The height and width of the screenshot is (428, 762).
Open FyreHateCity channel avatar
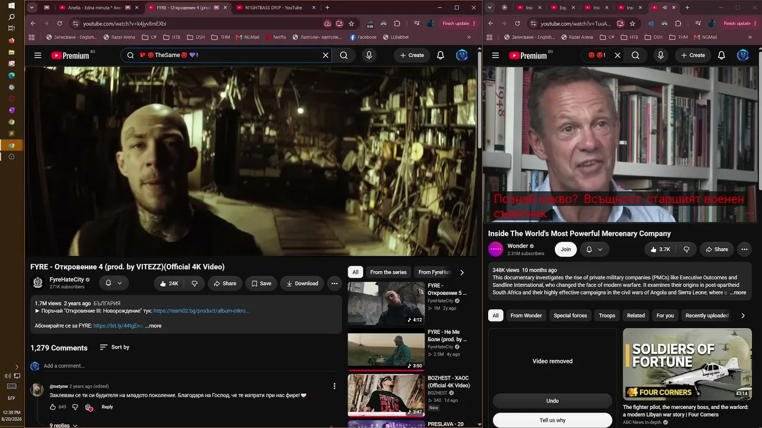tap(38, 283)
